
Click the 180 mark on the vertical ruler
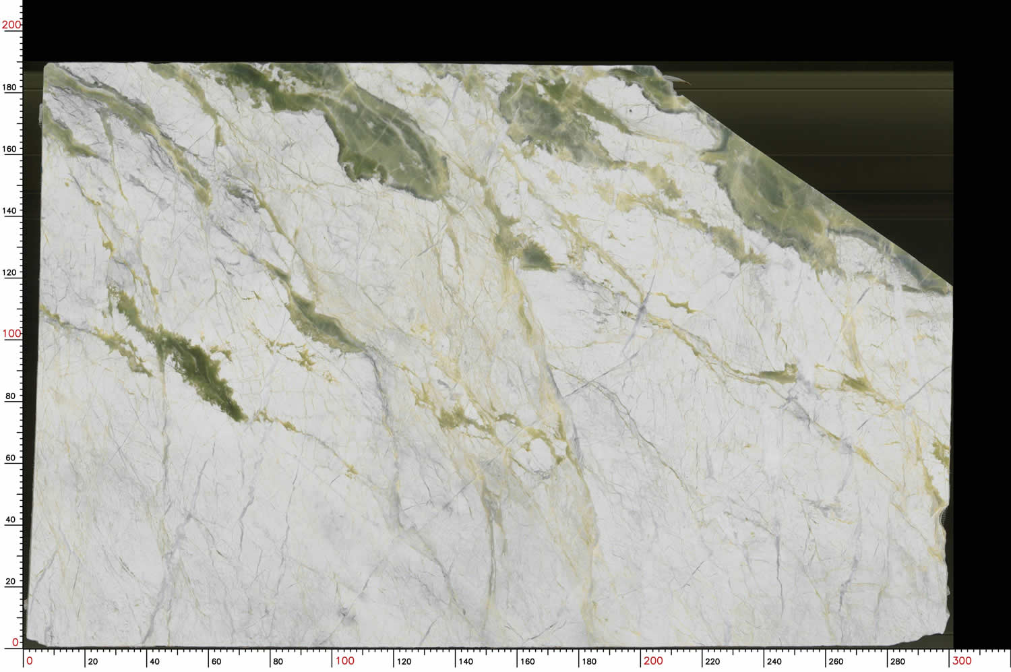click(x=10, y=87)
